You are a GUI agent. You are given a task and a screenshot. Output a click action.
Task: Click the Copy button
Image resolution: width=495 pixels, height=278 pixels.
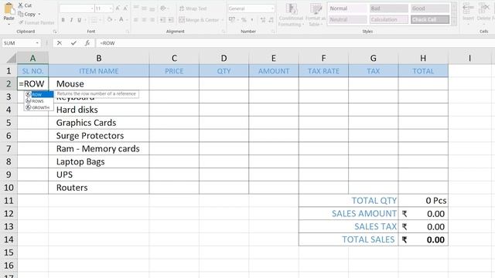coord(27,14)
